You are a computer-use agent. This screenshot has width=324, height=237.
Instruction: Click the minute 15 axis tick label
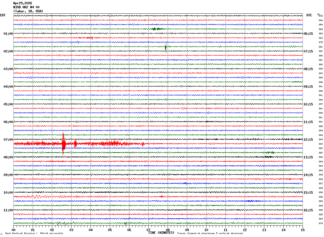tap(303, 230)
